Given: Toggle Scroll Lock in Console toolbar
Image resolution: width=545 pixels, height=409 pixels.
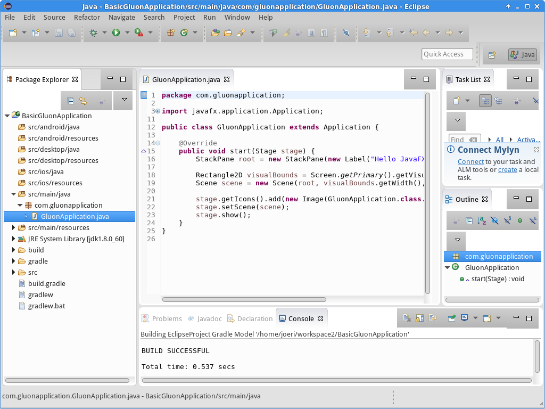Looking at the screenshot, I should [419, 318].
